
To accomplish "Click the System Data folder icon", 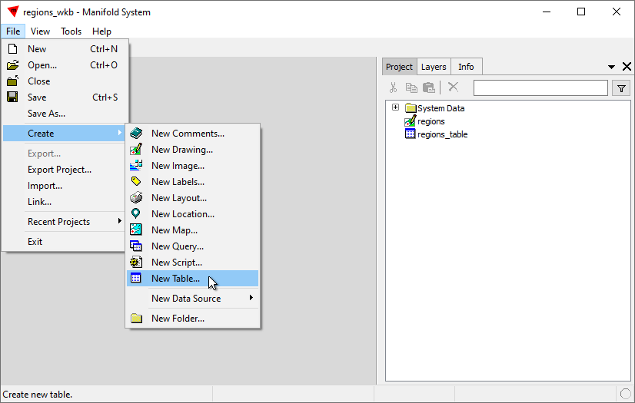I will (x=411, y=108).
